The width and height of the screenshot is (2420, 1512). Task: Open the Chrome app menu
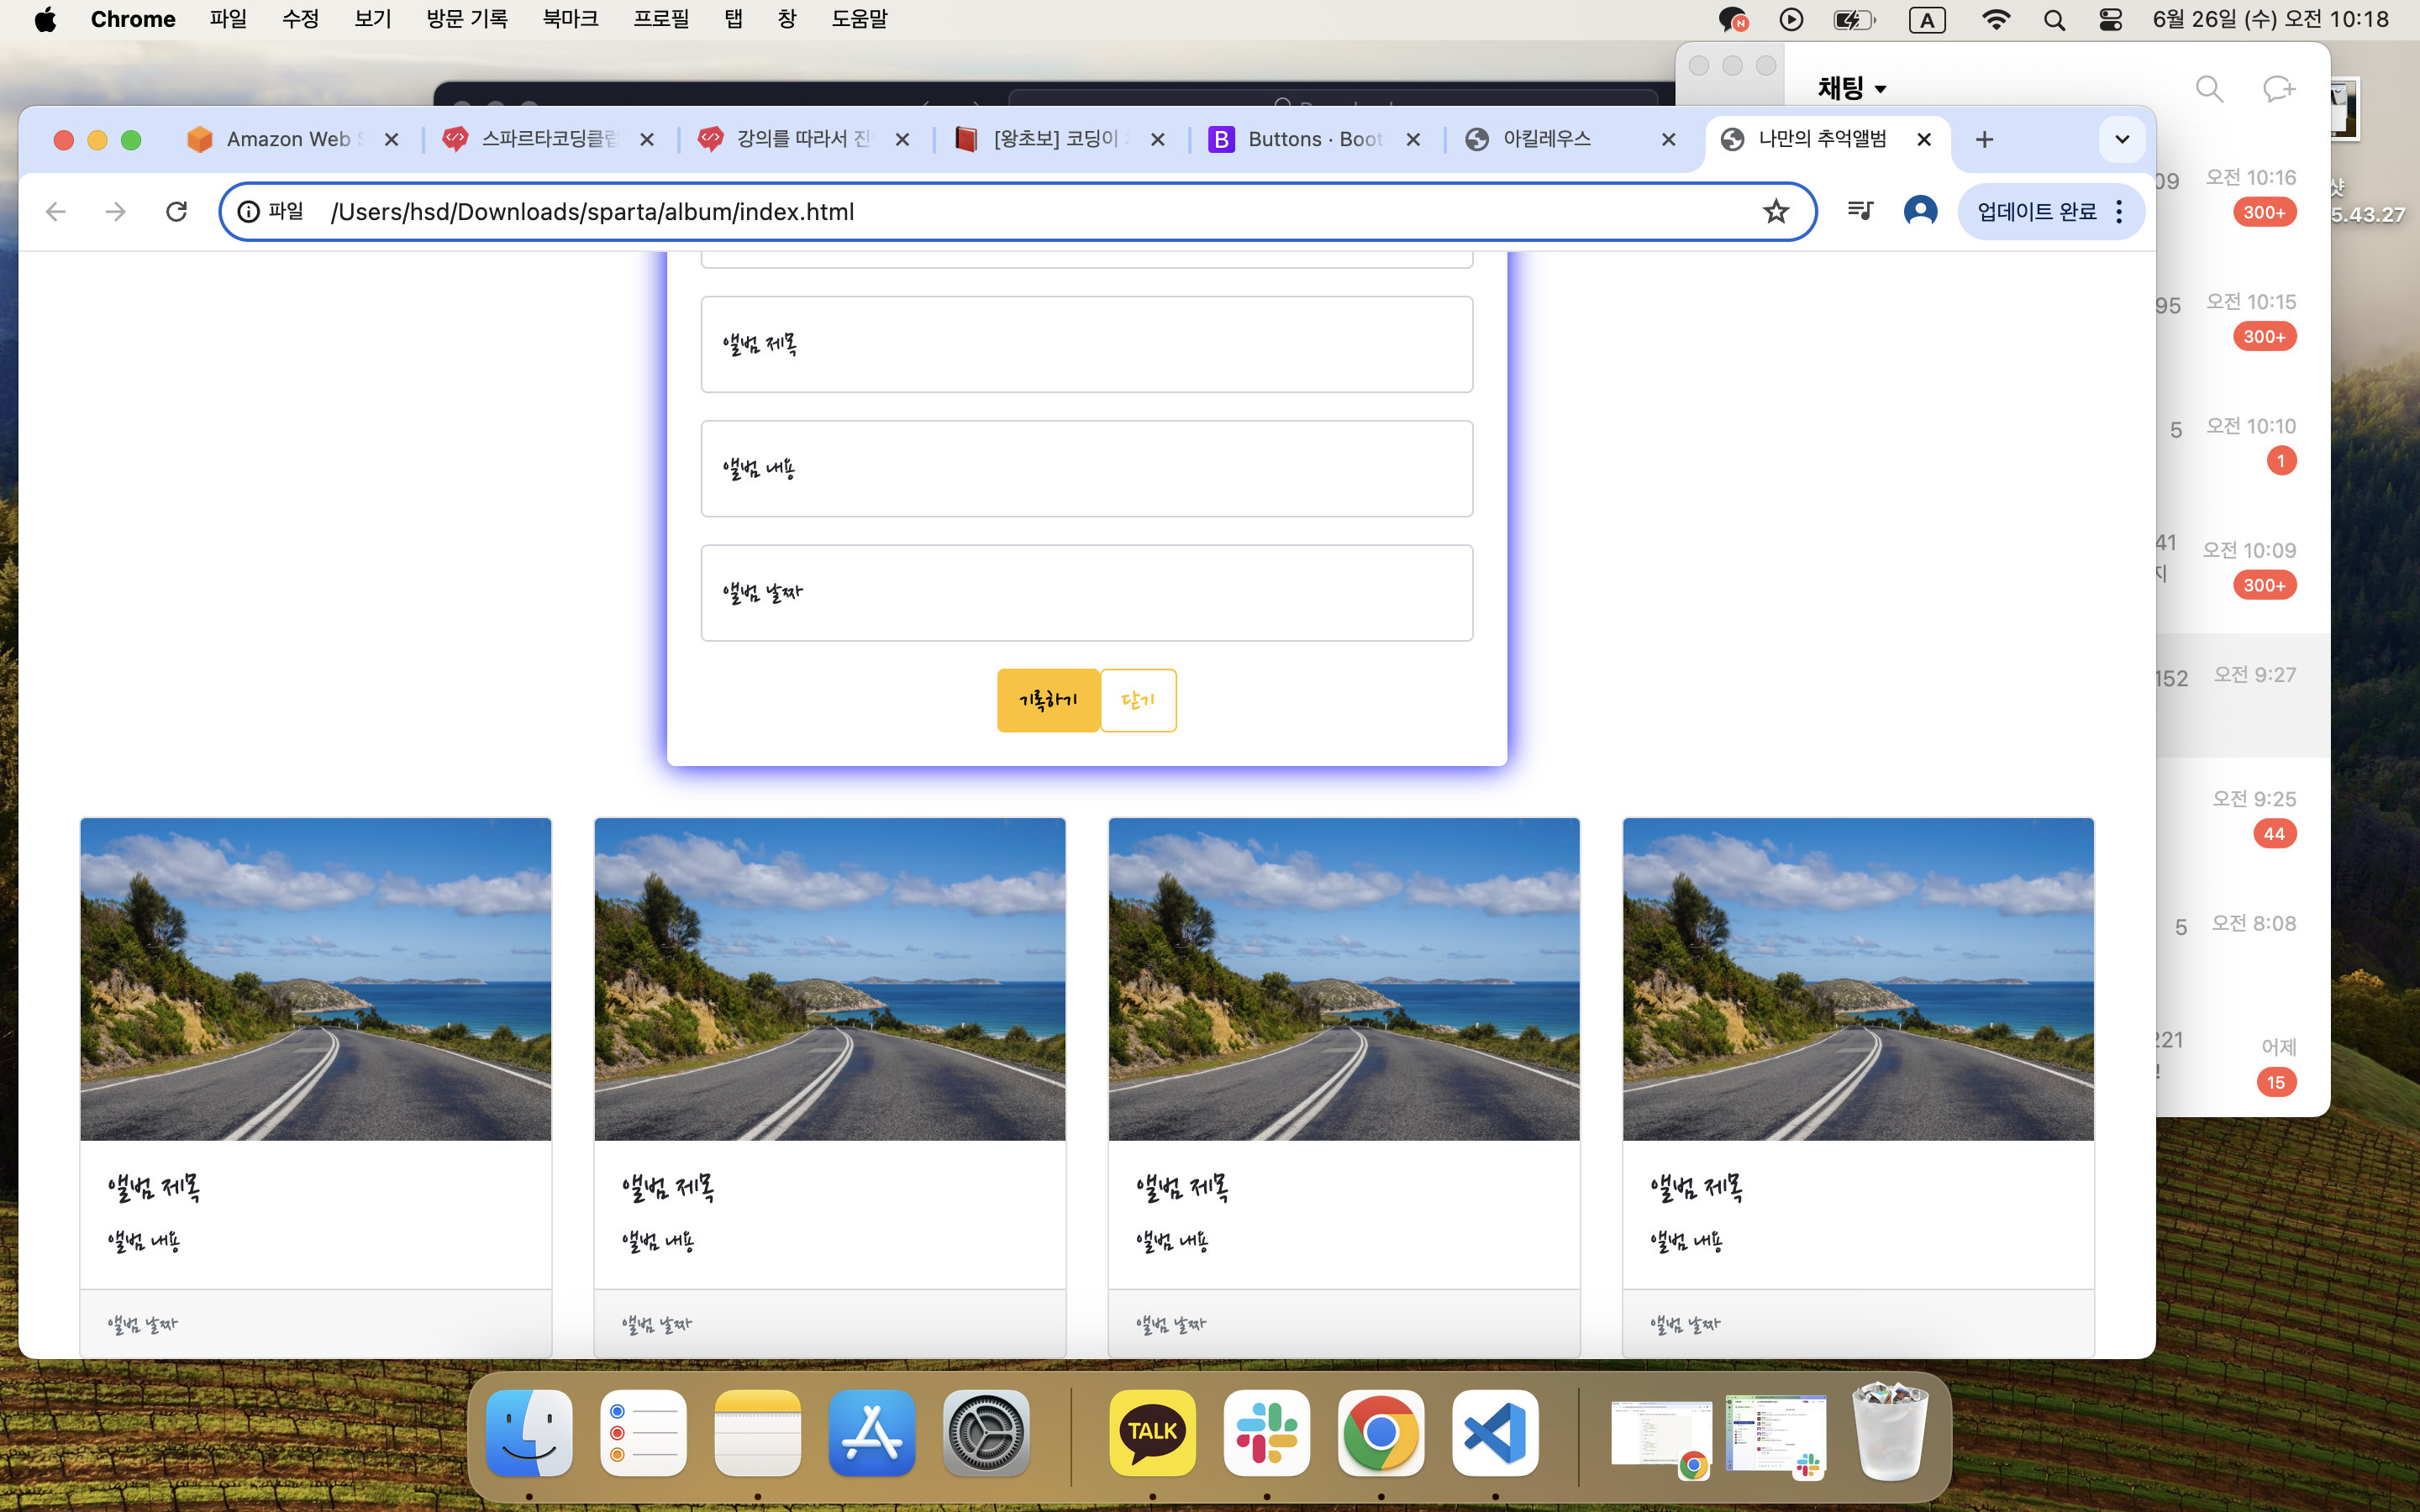(x=133, y=20)
